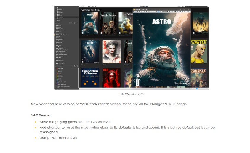Select the Favorites reading list

(x=60, y=68)
